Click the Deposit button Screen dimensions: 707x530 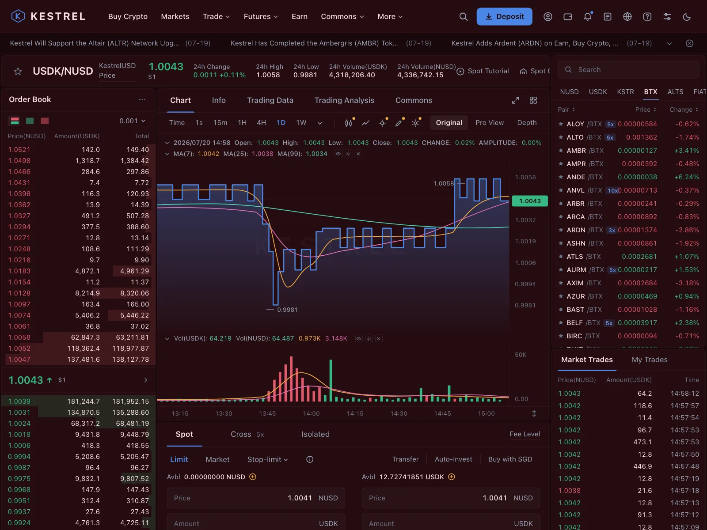pos(504,16)
